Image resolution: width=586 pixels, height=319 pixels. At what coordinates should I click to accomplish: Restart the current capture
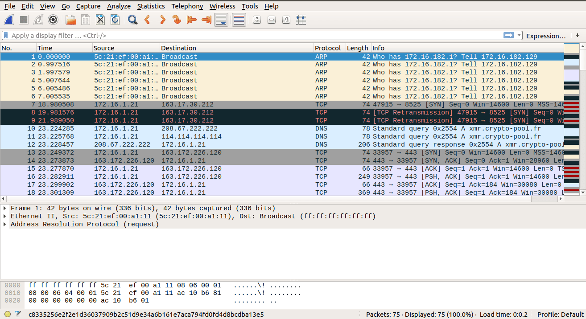pyautogui.click(x=38, y=20)
